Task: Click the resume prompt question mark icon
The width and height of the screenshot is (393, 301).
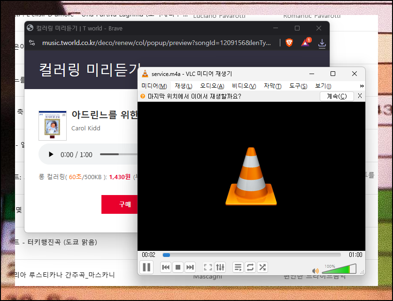Action: pyautogui.click(x=143, y=96)
